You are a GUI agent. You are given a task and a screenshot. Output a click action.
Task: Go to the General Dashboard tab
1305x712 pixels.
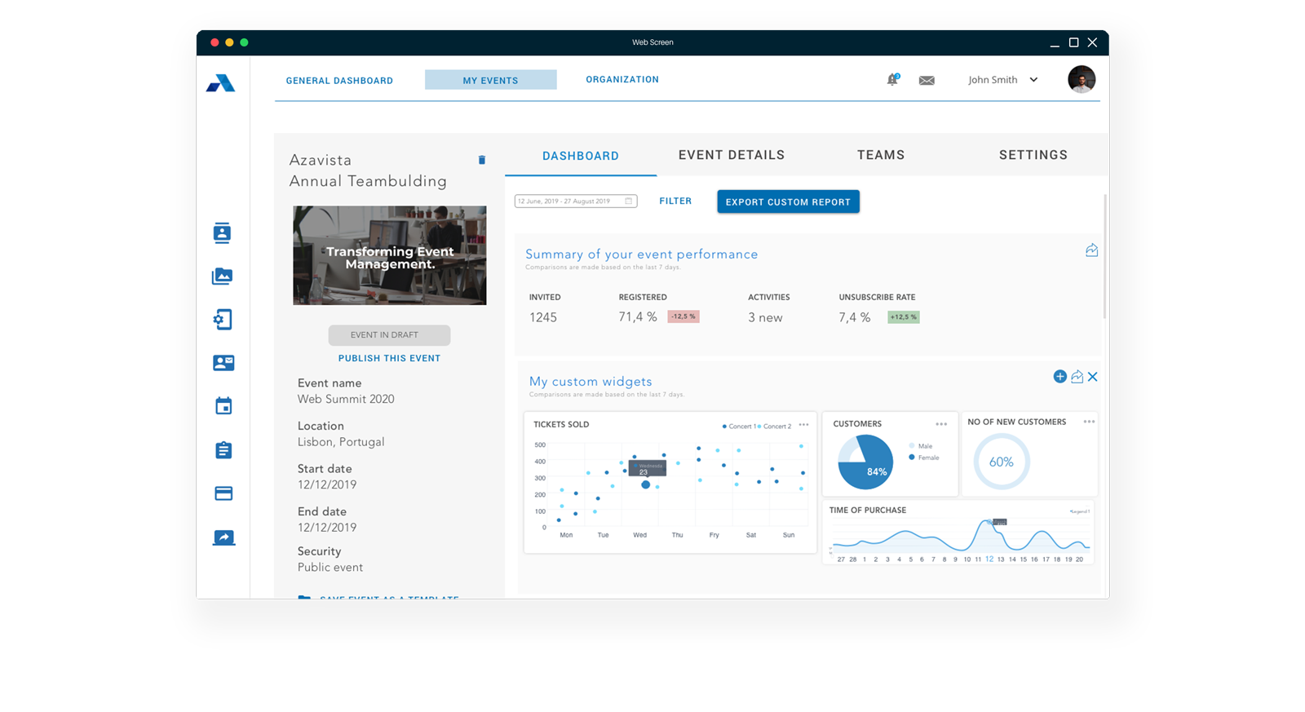tap(339, 81)
